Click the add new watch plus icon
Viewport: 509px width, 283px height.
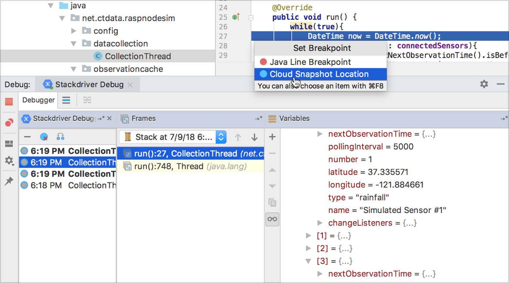tap(272, 137)
